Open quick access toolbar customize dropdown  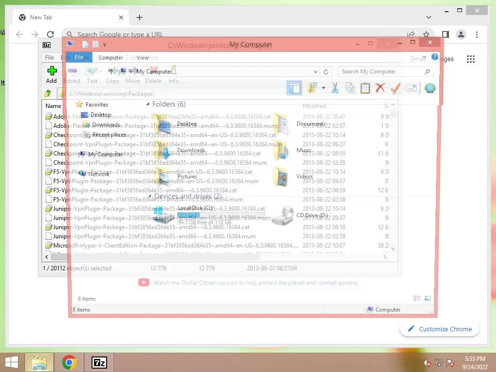[x=105, y=45]
